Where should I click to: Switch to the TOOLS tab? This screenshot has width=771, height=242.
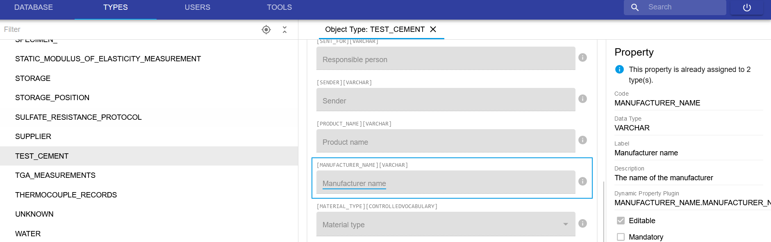click(x=280, y=7)
